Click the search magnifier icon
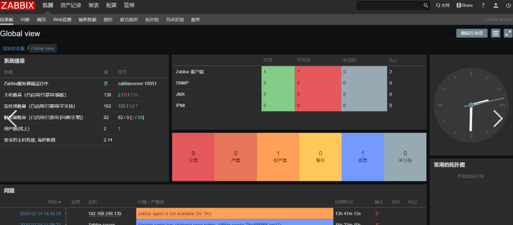The width and height of the screenshot is (513, 225). coord(425,5)
